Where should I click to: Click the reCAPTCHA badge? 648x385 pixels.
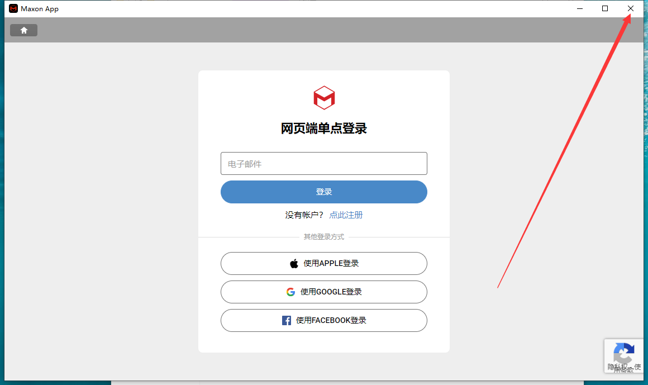(x=624, y=356)
